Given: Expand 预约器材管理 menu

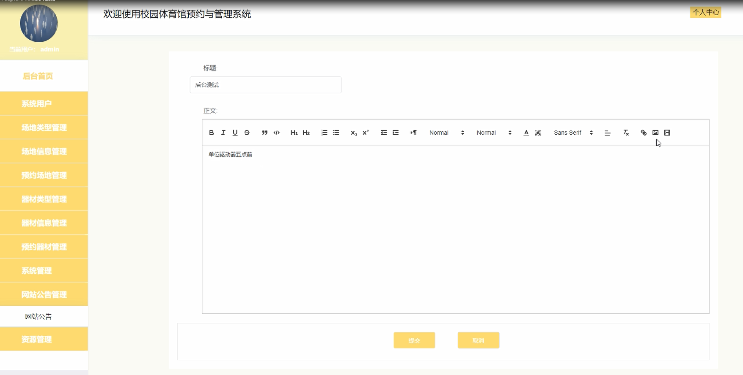Looking at the screenshot, I should [x=44, y=247].
